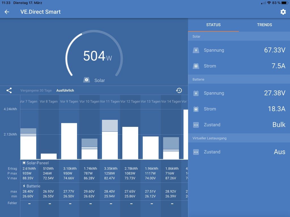Tap the Batterie Spannung voltage icon

pos(196,93)
